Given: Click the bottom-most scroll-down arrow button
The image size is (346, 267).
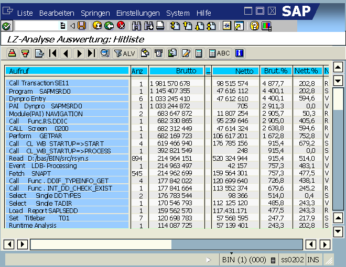Looking at the screenshot, I should pos(338,232).
